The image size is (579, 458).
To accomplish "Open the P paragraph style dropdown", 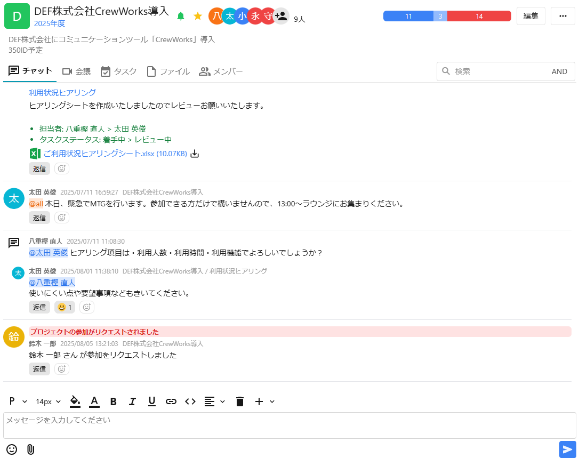I will tap(18, 401).
